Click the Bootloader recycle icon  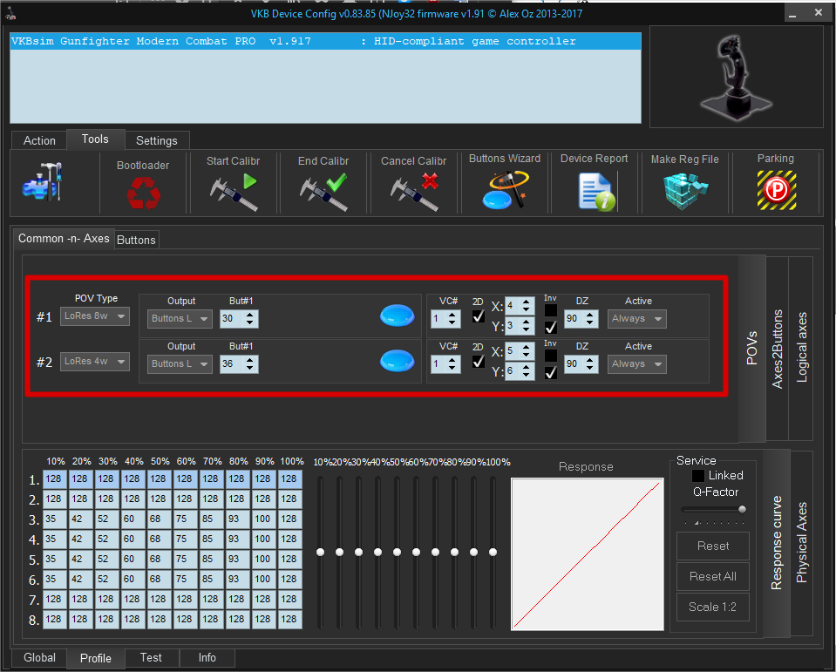coord(144,193)
